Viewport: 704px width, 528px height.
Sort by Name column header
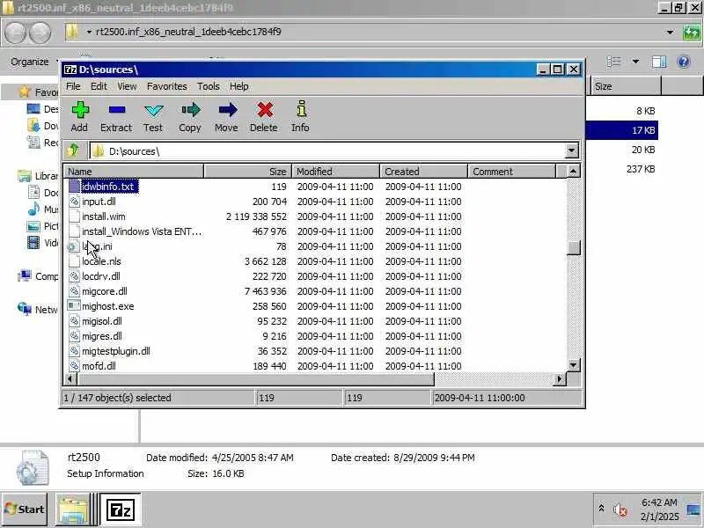[x=134, y=172]
